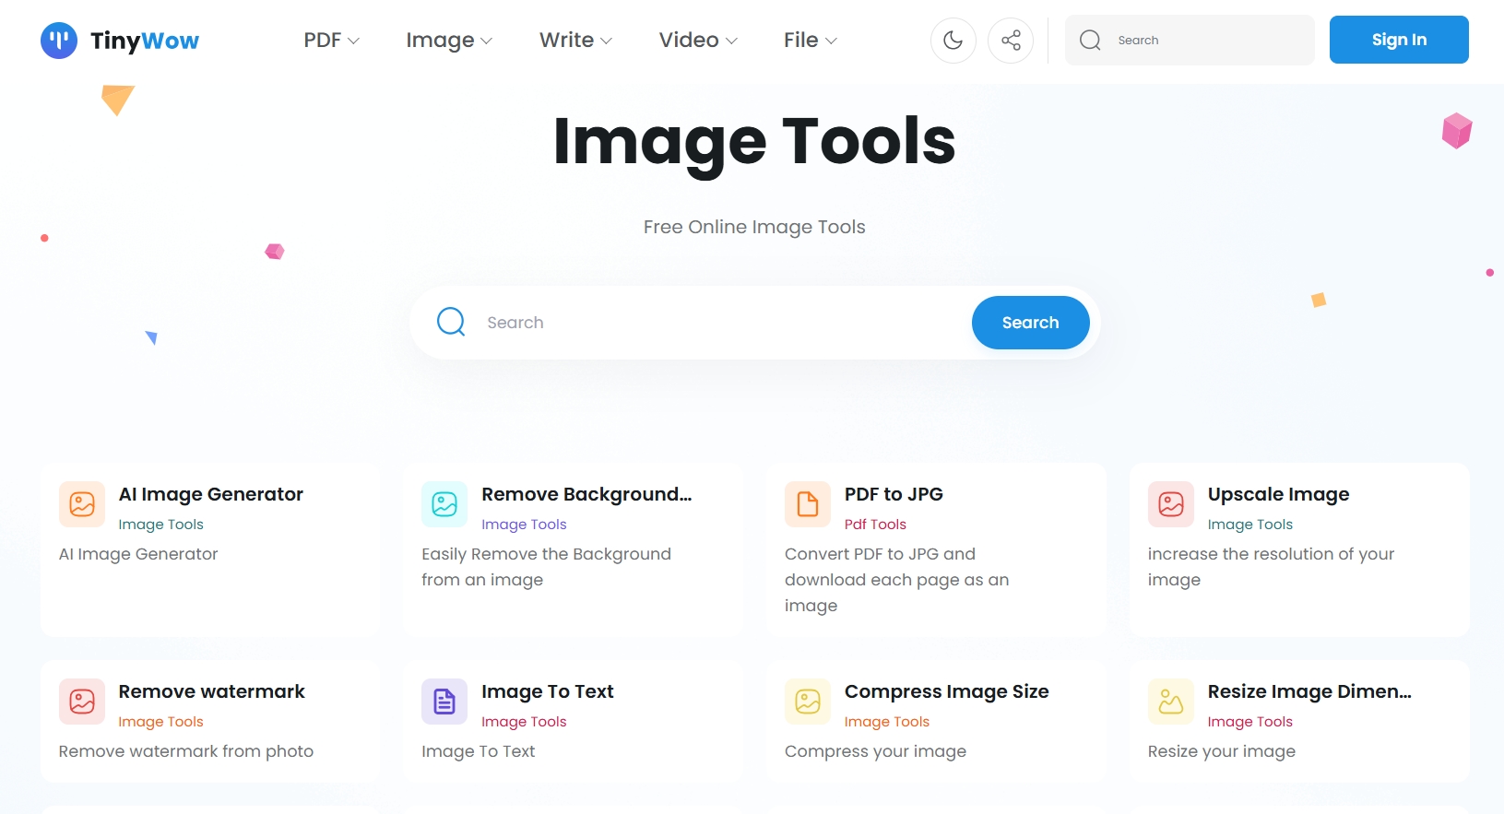
Task: Click the share icon button
Action: (x=1011, y=41)
